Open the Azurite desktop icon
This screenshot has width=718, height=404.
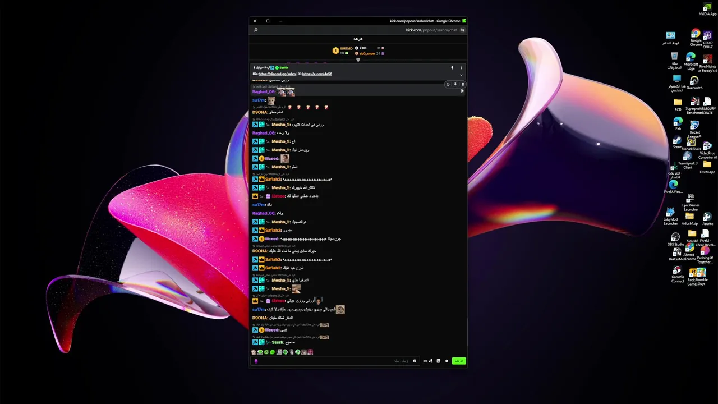[x=707, y=219]
